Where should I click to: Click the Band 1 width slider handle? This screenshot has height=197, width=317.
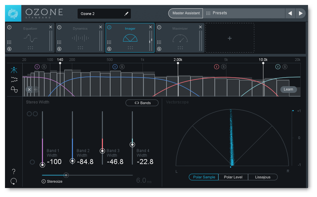42,165
